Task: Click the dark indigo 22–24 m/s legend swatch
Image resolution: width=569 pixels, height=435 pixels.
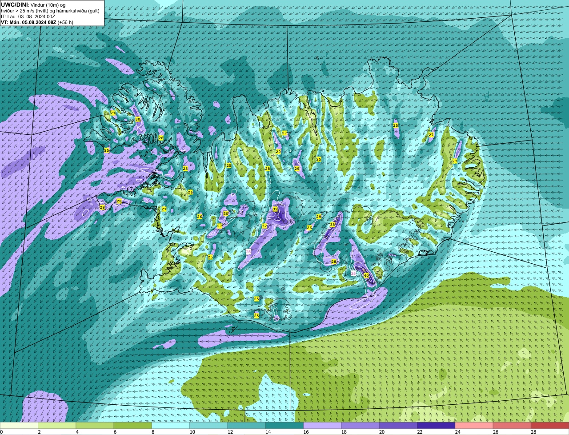Action: 436,425
